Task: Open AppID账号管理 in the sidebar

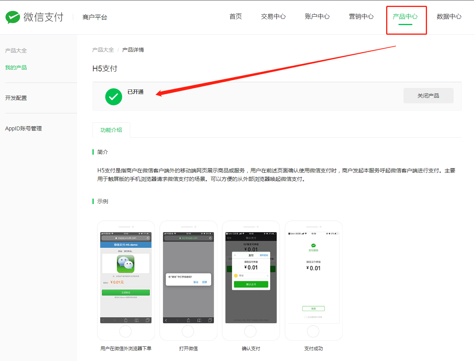Action: coord(24,128)
